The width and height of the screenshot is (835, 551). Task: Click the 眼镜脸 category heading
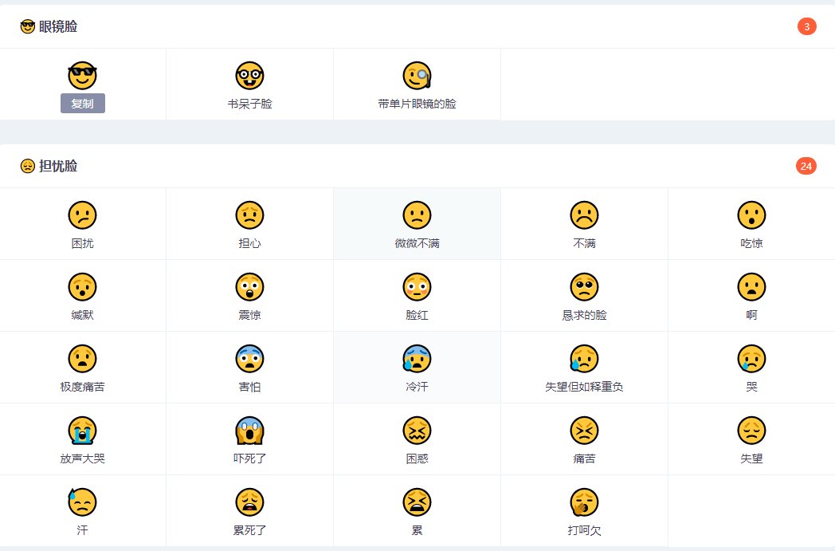[x=57, y=27]
